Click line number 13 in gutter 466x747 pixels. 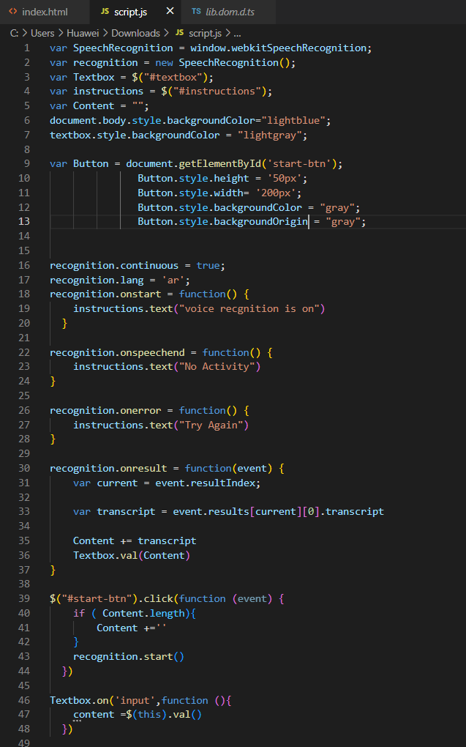[24, 221]
